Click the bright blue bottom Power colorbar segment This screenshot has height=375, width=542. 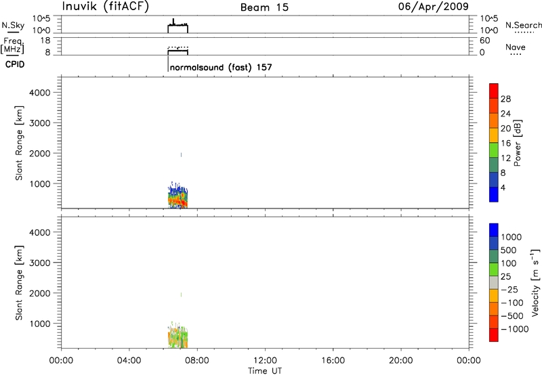point(494,194)
